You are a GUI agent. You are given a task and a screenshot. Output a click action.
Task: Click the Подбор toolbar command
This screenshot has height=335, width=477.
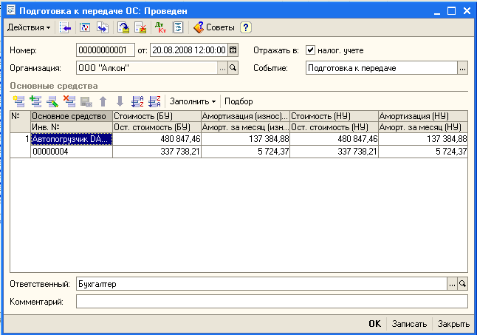tap(238, 101)
